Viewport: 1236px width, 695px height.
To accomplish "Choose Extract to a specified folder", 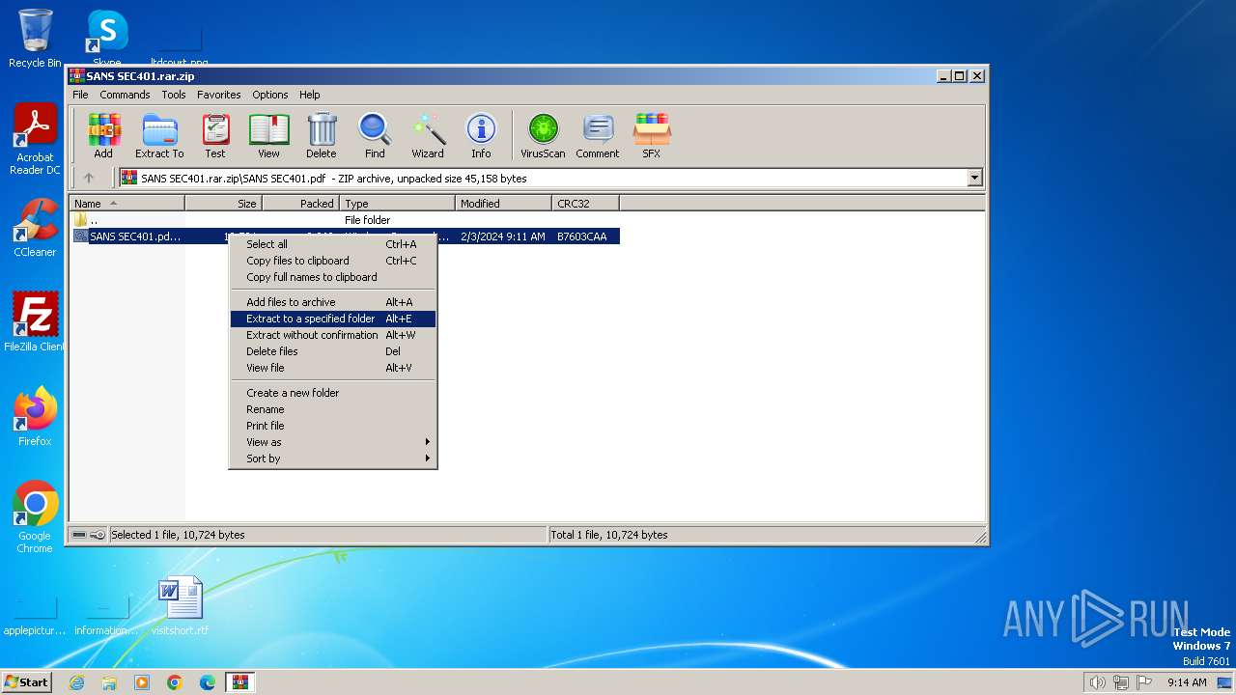I will (333, 319).
